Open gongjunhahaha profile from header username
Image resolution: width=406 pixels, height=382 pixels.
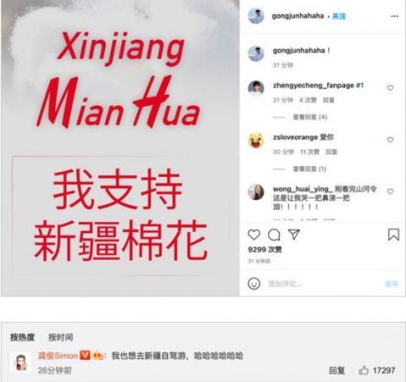(298, 16)
